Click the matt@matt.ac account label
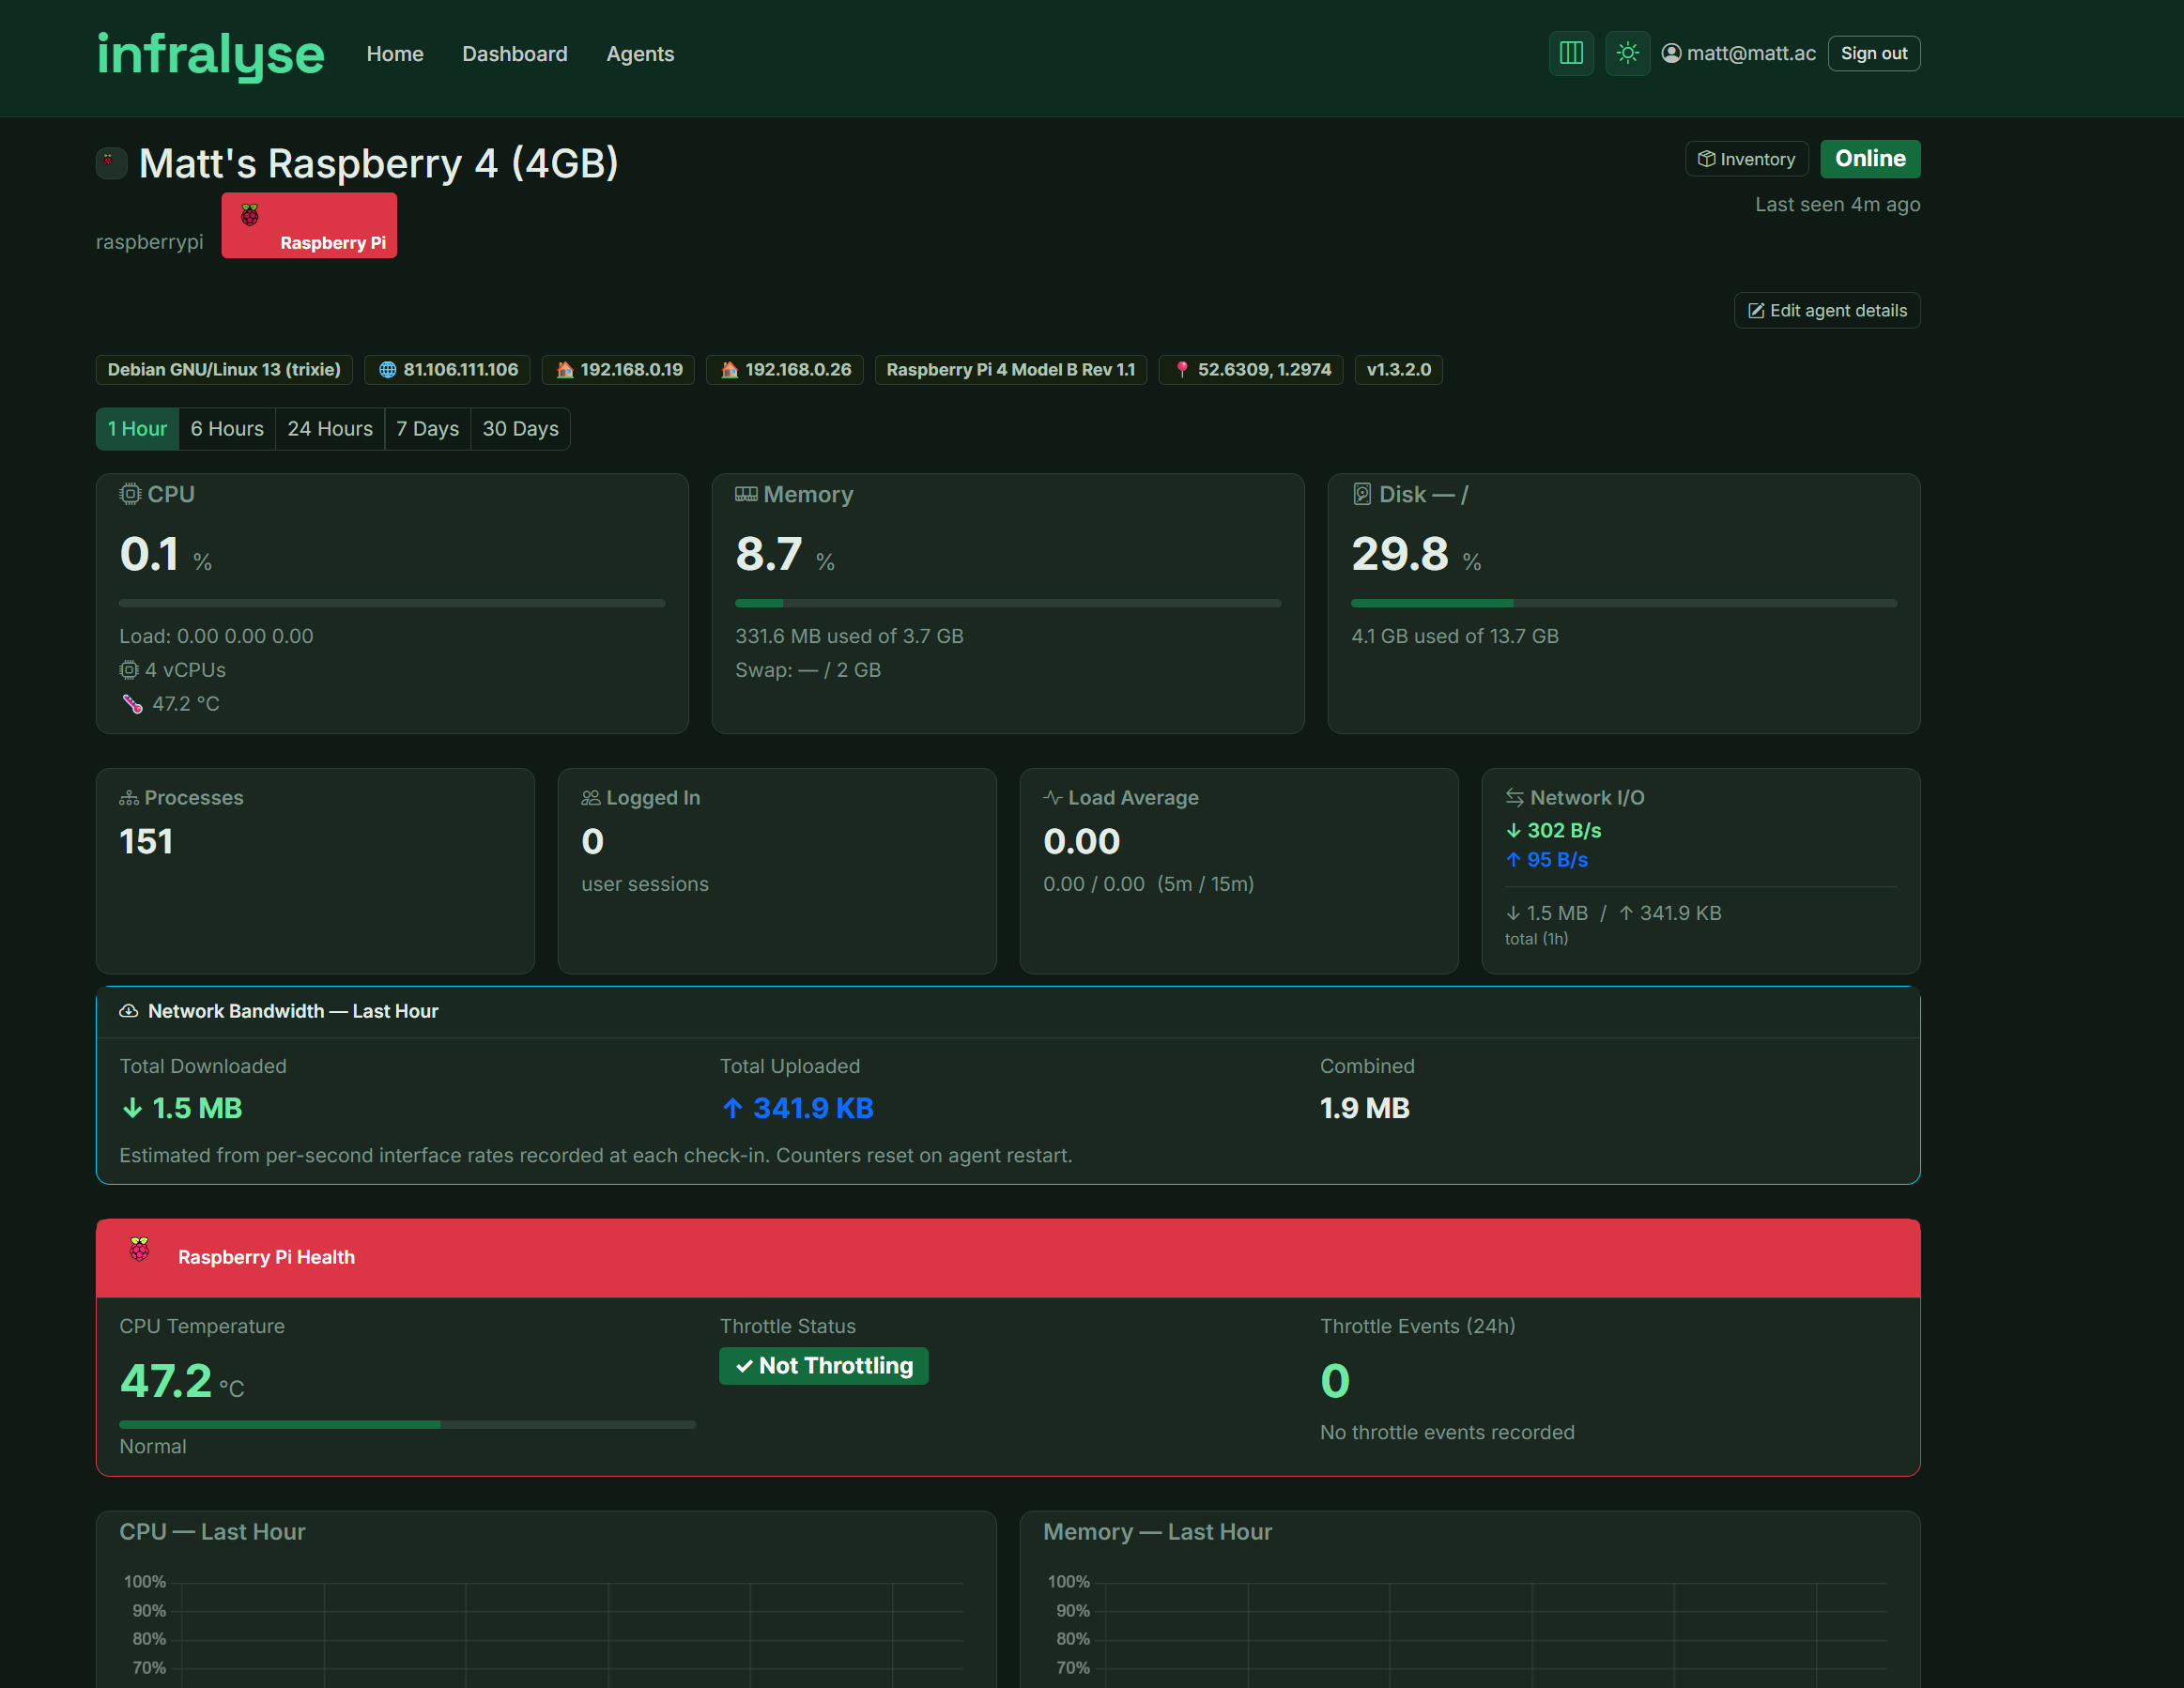2184x1688 pixels. click(x=1751, y=53)
